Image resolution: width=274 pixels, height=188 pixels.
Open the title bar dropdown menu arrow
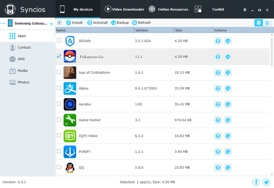pos(245,10)
